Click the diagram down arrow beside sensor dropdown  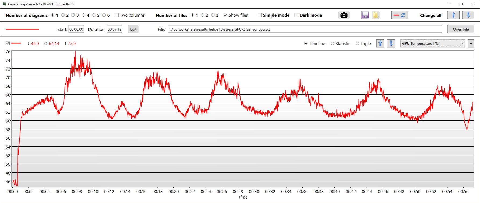391,43
